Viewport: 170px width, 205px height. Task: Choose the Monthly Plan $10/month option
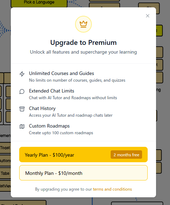(83, 173)
